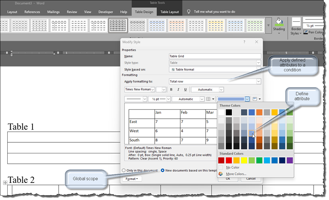Click the Name field containing Table Grid

click(x=215, y=56)
